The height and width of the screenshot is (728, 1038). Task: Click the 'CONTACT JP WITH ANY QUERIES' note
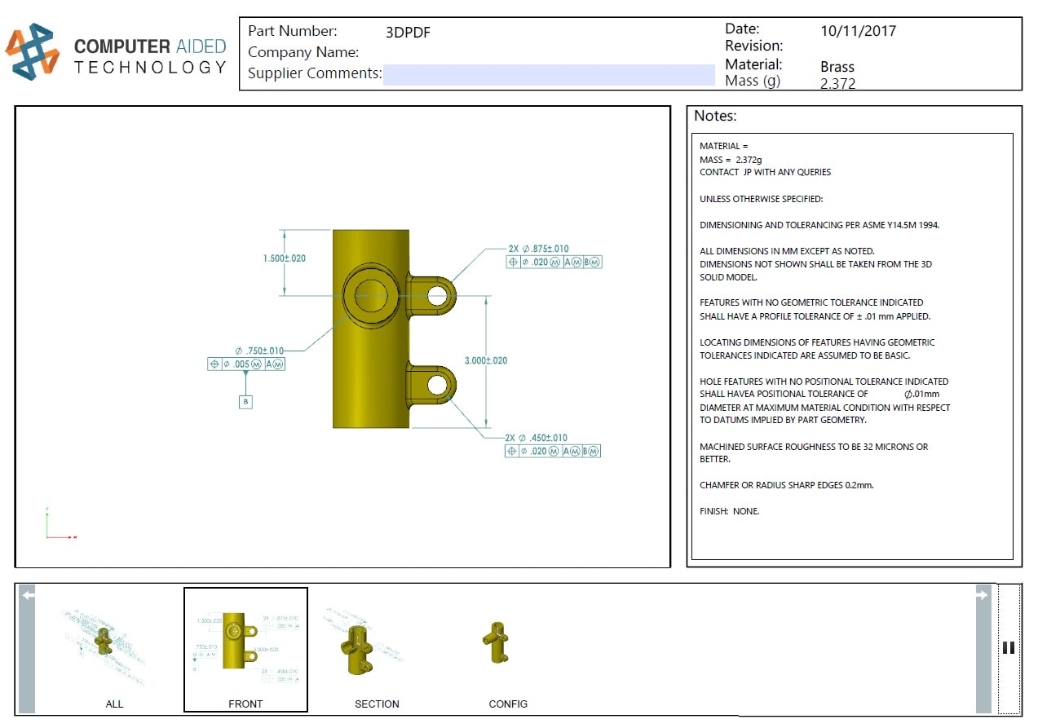(x=765, y=172)
